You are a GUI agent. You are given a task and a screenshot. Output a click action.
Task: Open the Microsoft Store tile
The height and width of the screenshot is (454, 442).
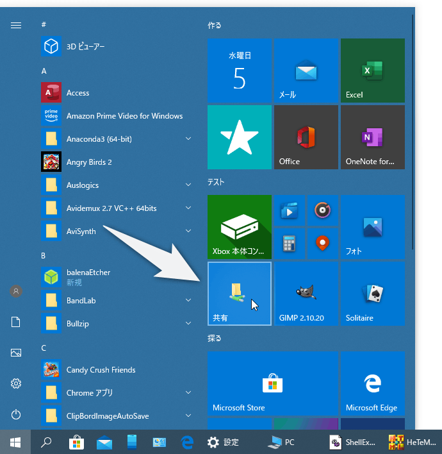coord(273,383)
